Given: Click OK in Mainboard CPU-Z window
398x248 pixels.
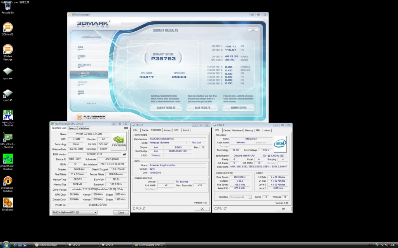Looking at the screenshot, I should pos(202,208).
